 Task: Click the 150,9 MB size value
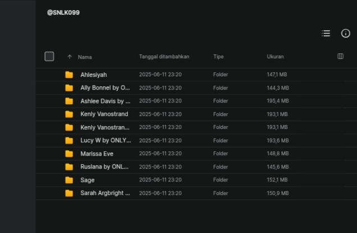point(278,193)
